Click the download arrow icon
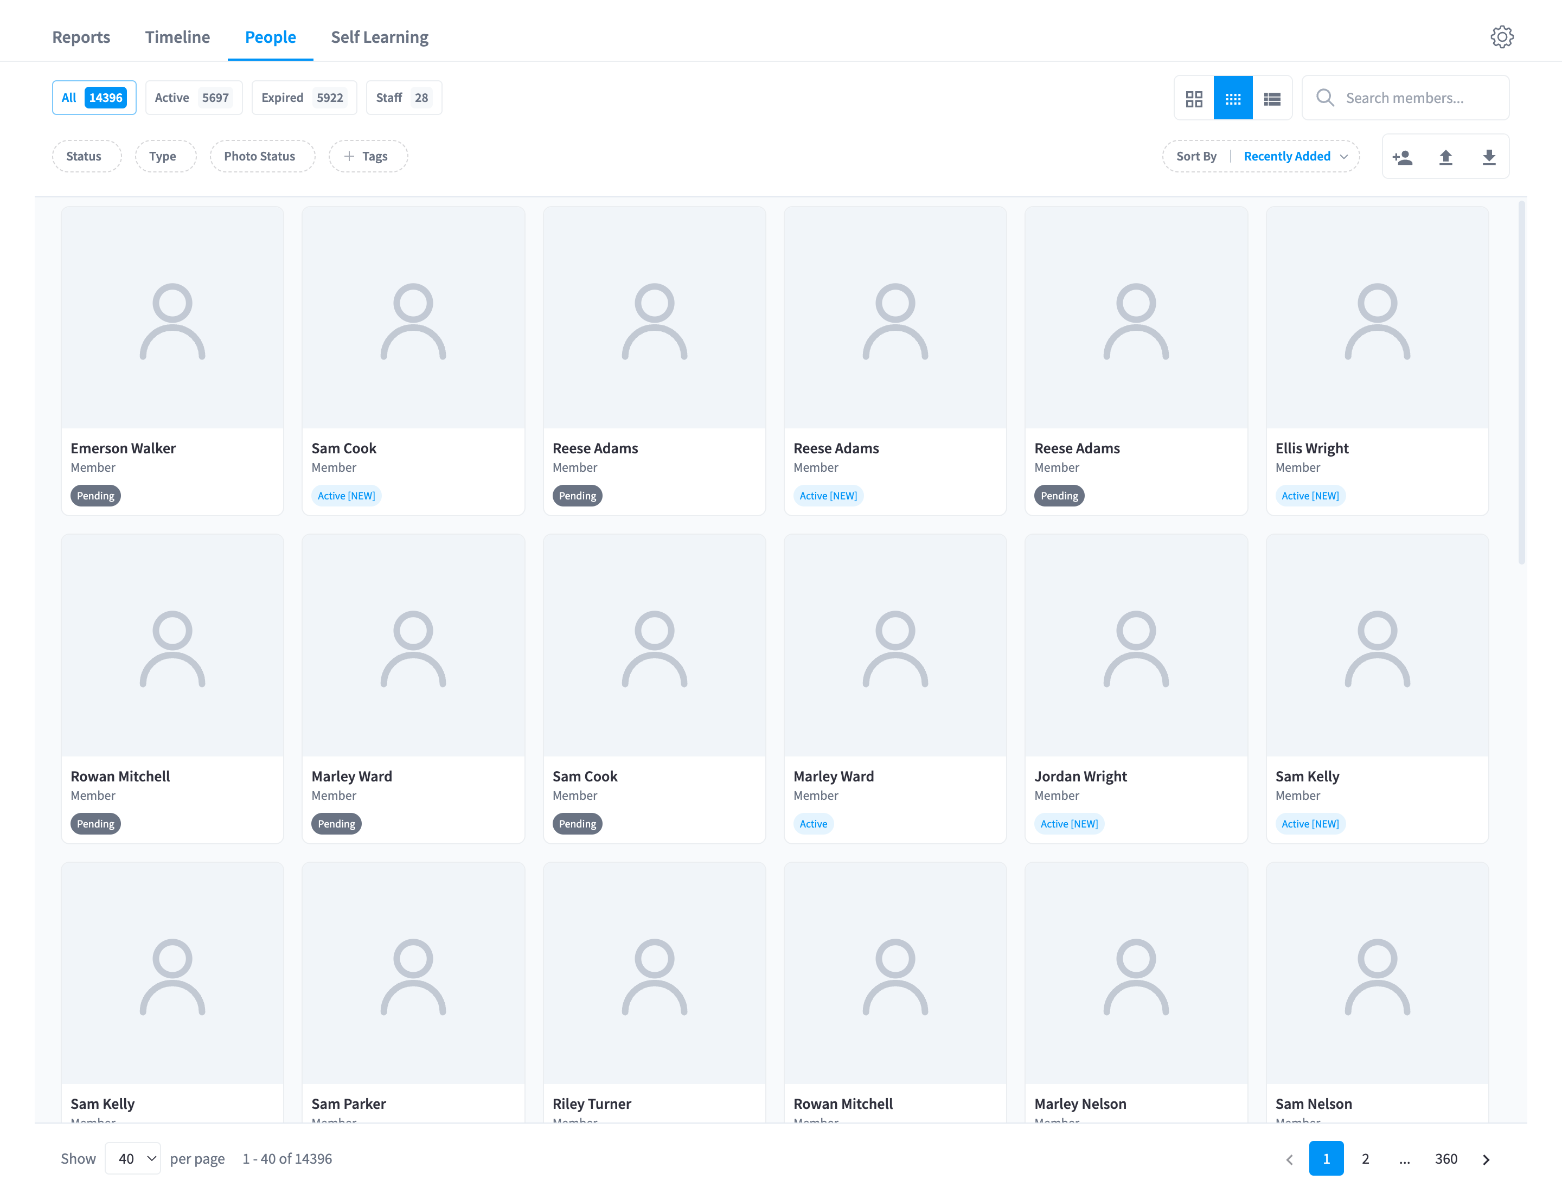Viewport: 1562px width, 1193px height. click(x=1489, y=157)
